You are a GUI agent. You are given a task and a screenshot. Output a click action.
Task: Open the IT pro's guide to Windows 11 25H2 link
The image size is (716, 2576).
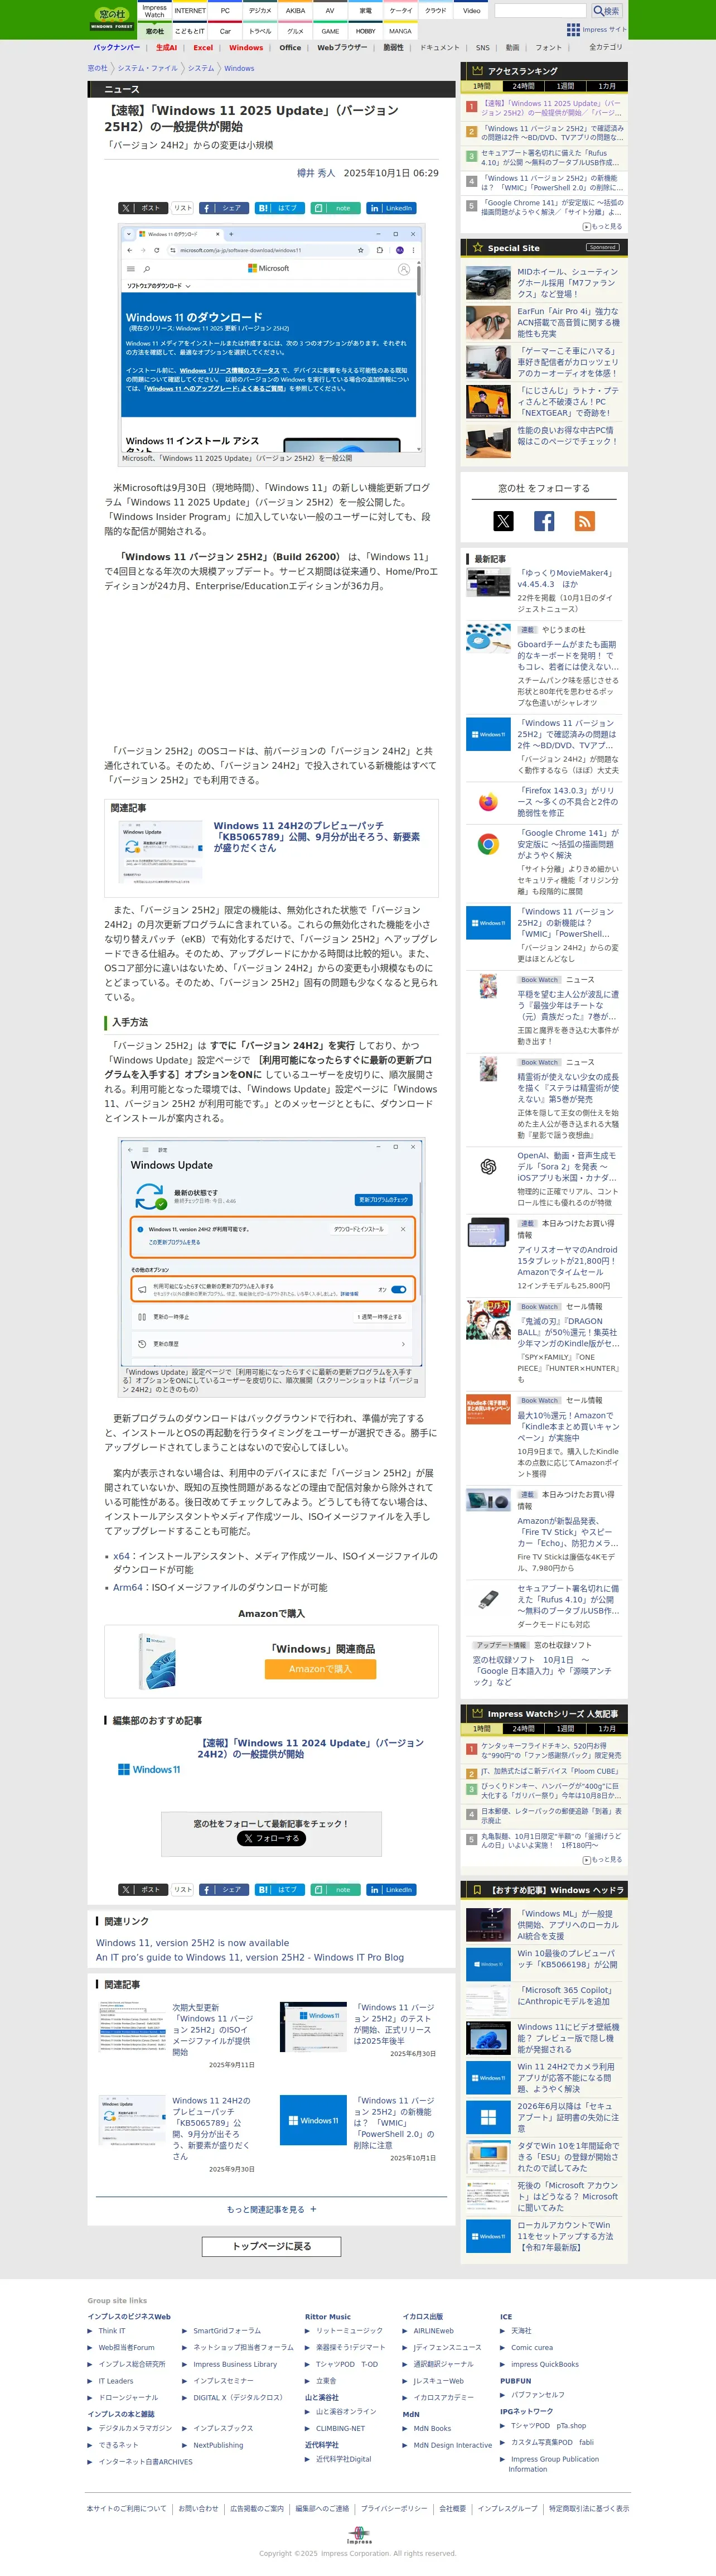coord(250,1958)
